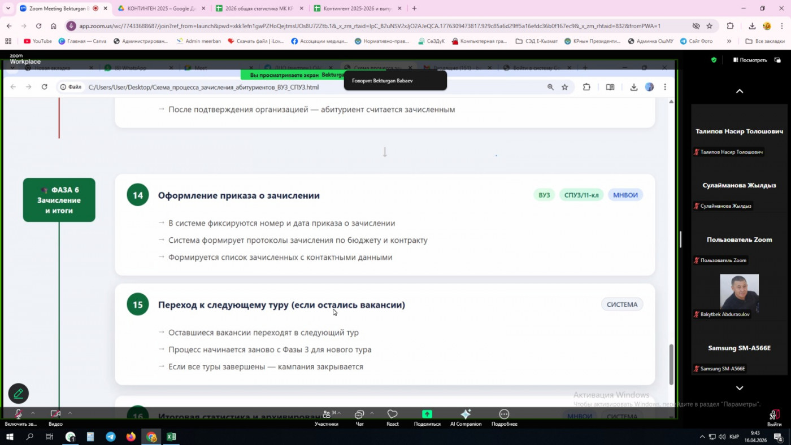Turn on video camera in Zoom

[x=55, y=415]
